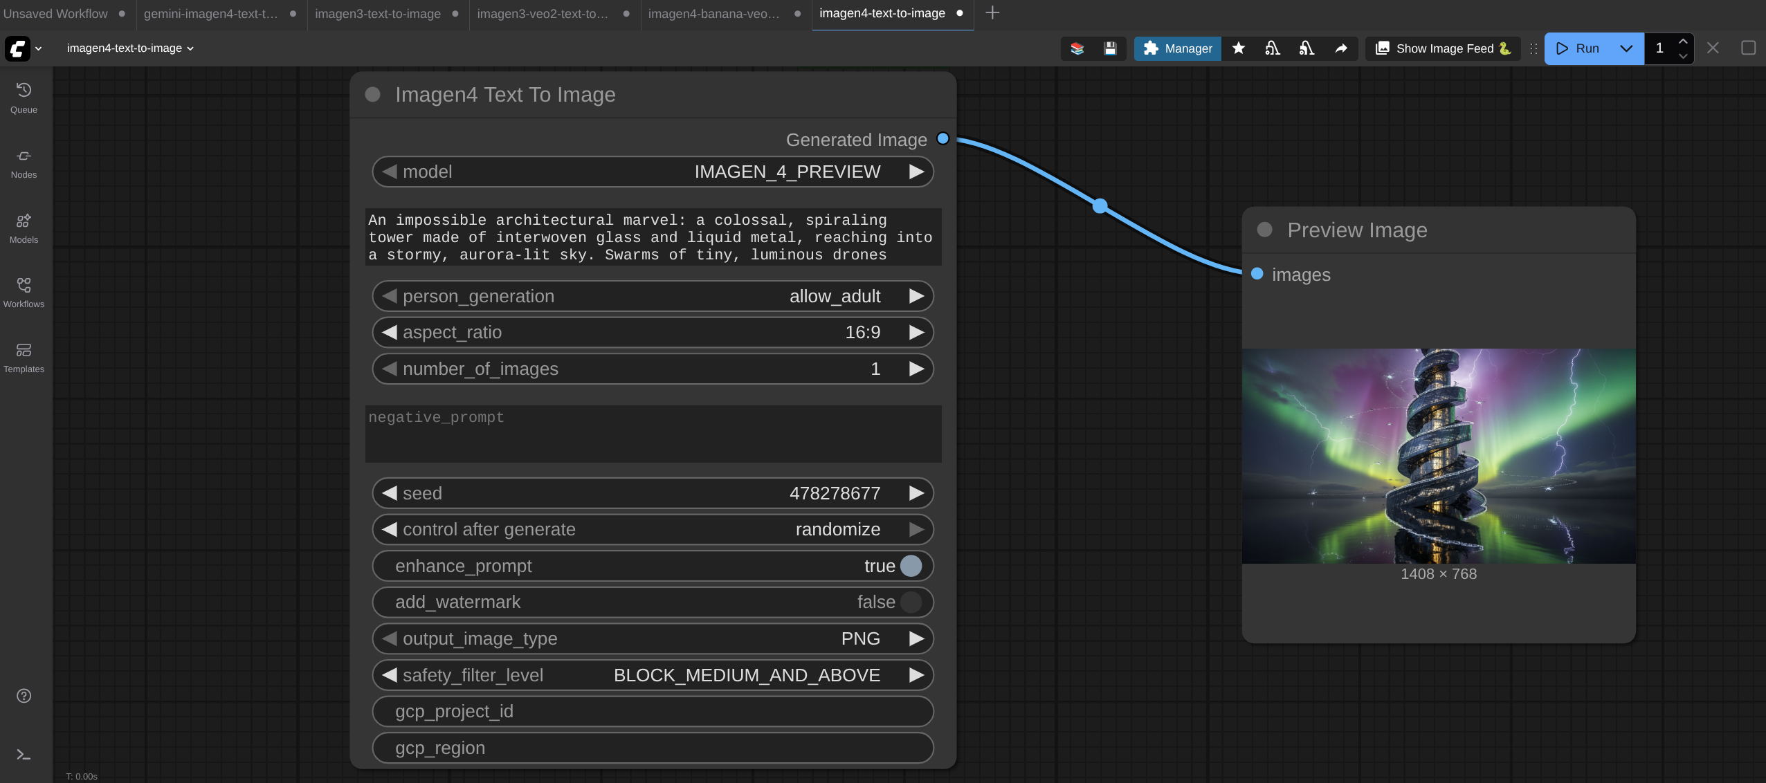The image size is (1766, 783).
Task: Toggle the add_watermark switch
Action: [911, 602]
